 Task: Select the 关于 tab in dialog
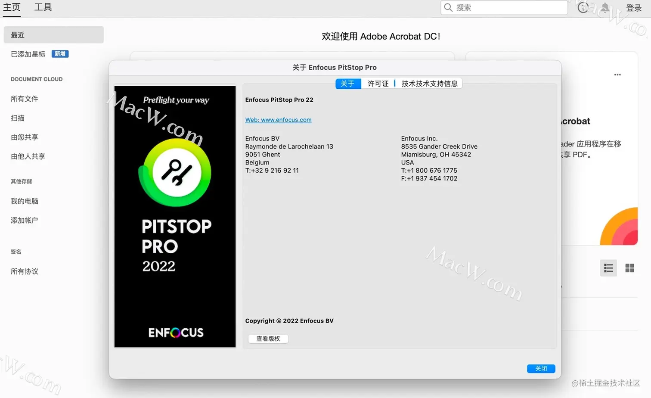coord(348,84)
